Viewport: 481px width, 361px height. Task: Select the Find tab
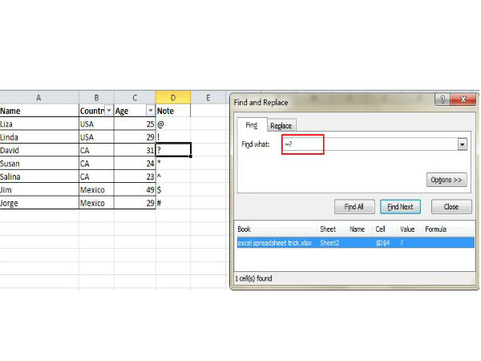click(251, 125)
